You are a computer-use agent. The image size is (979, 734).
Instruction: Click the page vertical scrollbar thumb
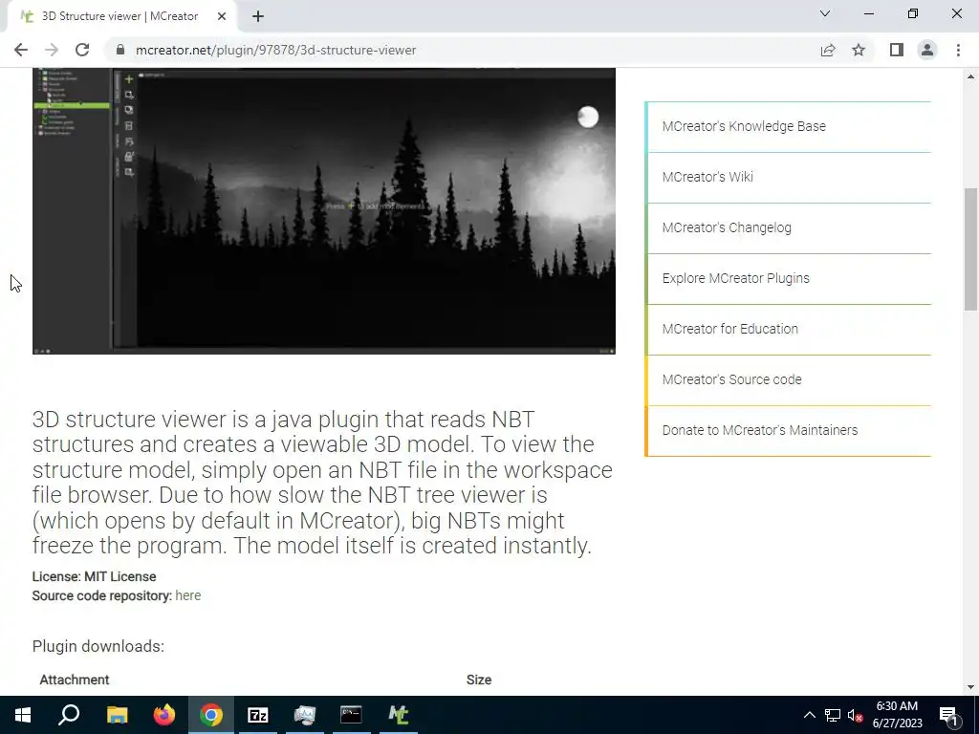[971, 248]
